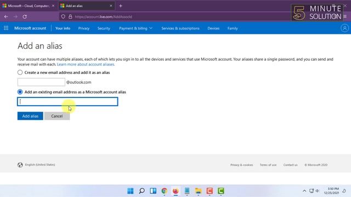Viewport: 351px width, 197px height.
Task: Open Windows taskbar Search
Action: 141,191
